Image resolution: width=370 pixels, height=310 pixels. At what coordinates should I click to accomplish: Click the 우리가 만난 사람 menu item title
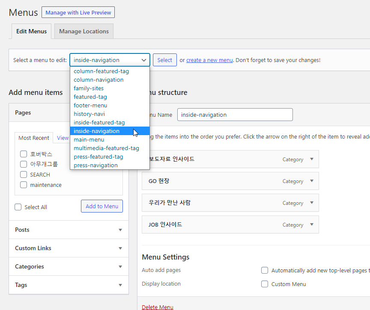[170, 203]
